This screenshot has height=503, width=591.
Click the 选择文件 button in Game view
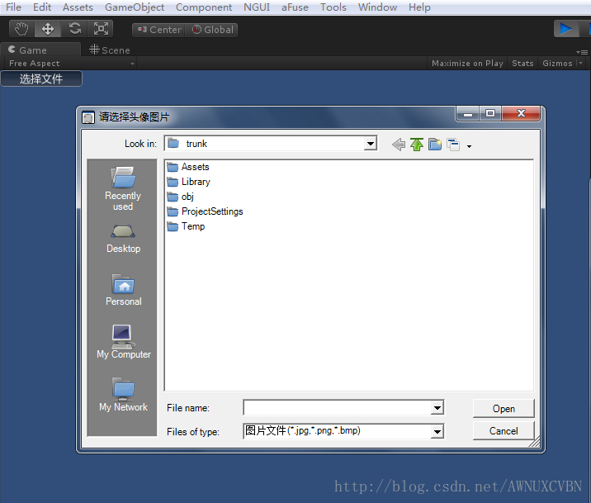click(x=41, y=78)
